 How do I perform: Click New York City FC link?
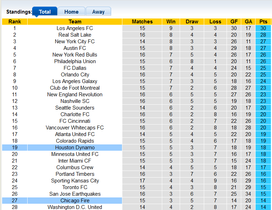(75, 42)
